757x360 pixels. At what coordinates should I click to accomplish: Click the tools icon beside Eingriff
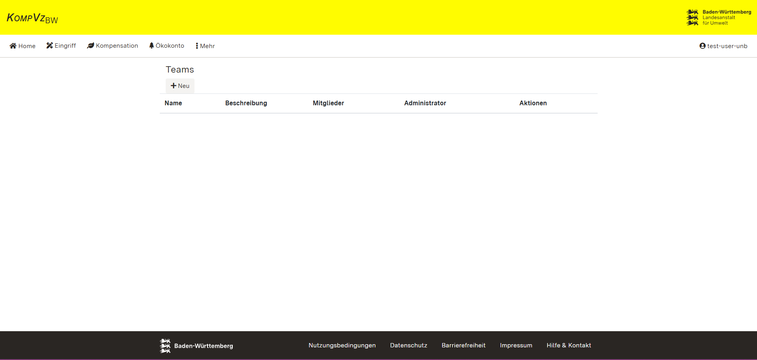point(50,45)
